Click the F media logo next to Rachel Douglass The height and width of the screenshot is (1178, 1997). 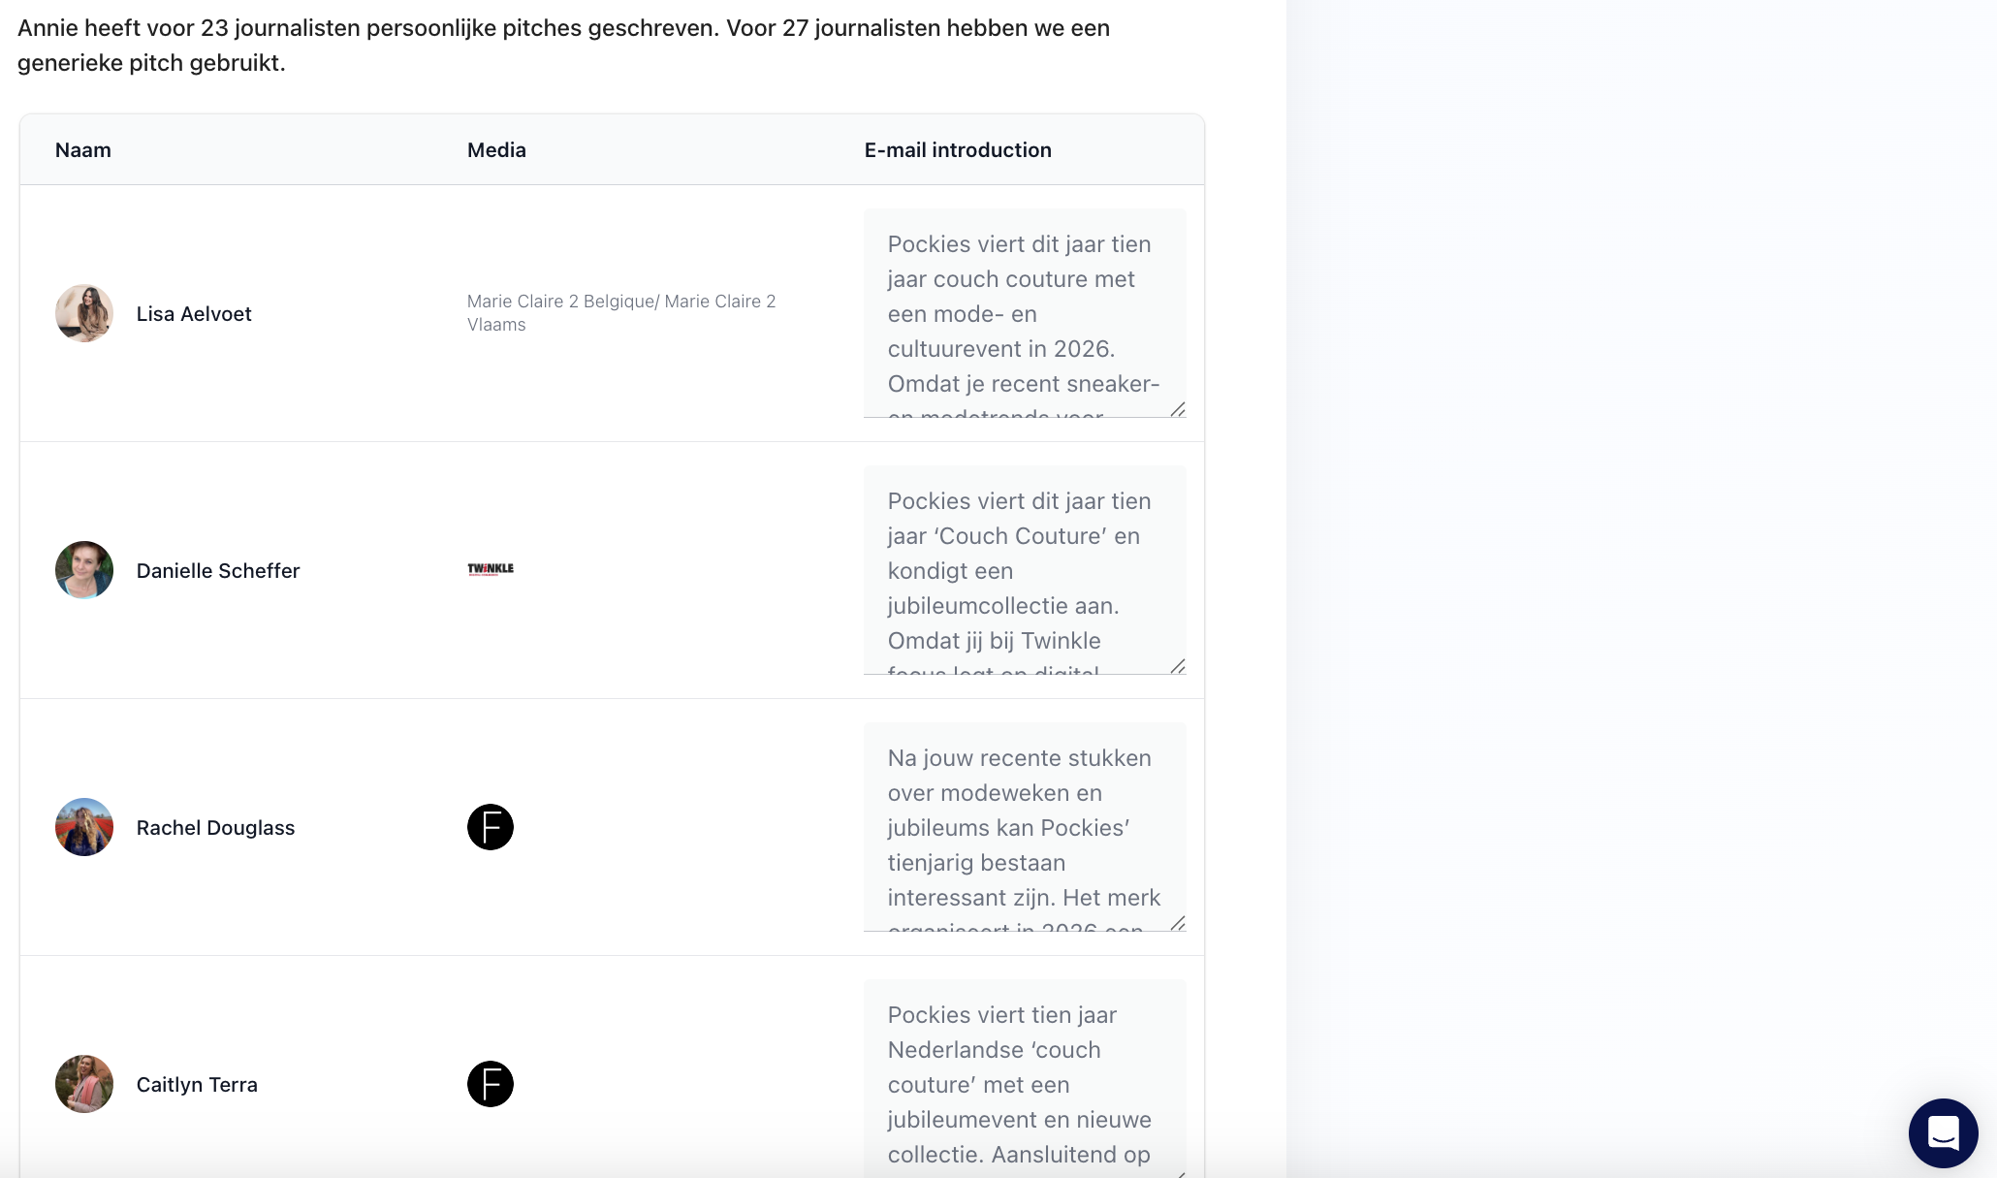click(x=491, y=827)
